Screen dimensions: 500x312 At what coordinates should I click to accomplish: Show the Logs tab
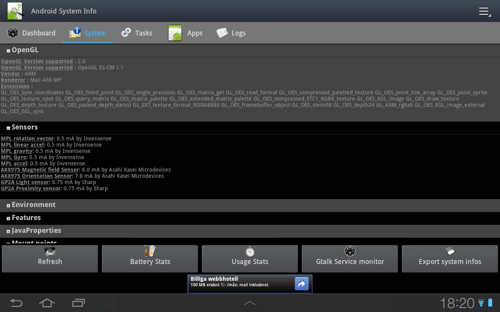[x=231, y=33]
